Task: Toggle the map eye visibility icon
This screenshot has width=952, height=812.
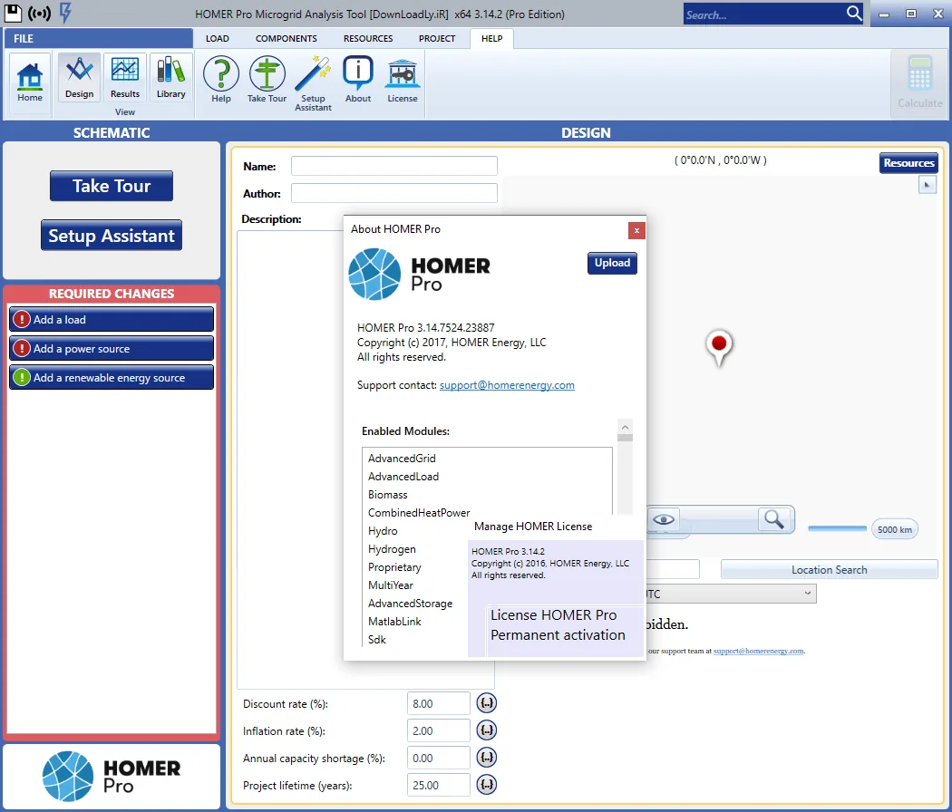Action: point(664,519)
